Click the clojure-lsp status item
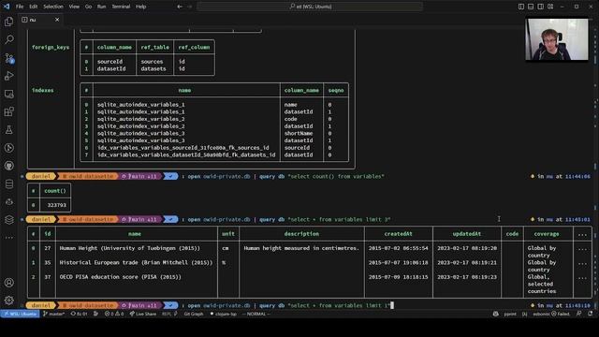The width and height of the screenshot is (599, 337). coord(224,314)
